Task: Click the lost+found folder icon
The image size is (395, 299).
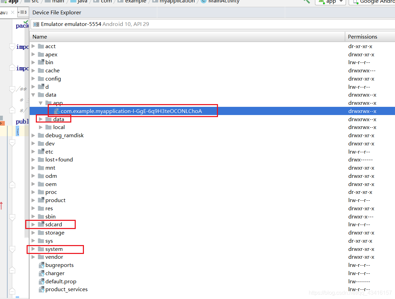Action: (x=41, y=159)
